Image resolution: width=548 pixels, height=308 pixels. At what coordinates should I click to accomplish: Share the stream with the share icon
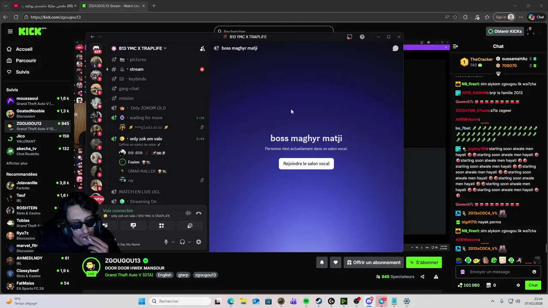(423, 277)
